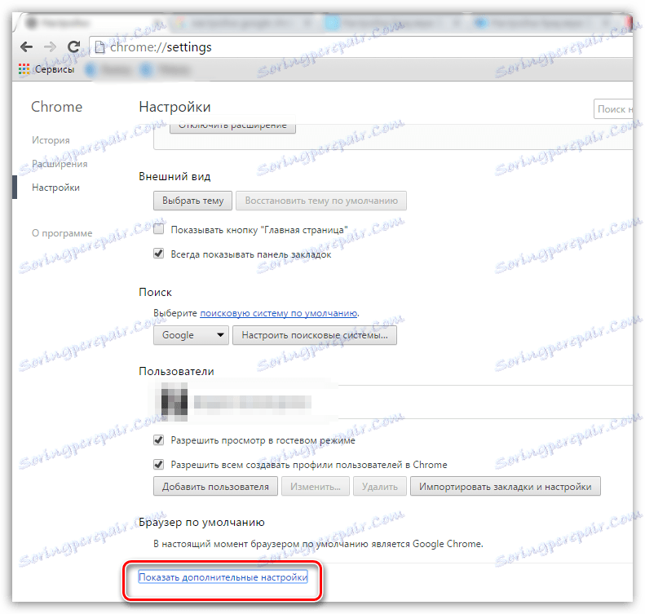
Task: Click the Удалить button
Action: 380,487
